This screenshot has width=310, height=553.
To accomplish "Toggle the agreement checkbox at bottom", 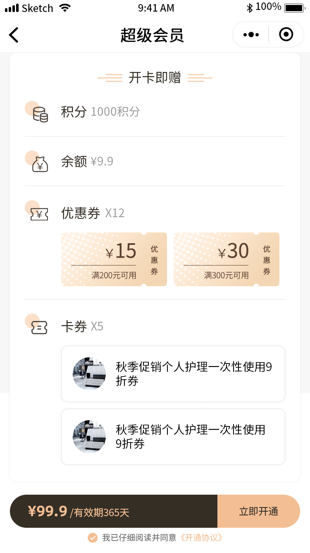I will click(x=93, y=538).
